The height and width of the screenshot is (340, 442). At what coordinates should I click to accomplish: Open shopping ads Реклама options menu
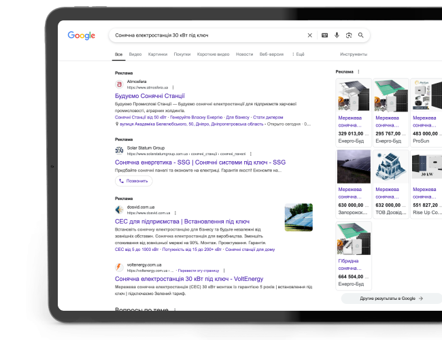click(358, 71)
